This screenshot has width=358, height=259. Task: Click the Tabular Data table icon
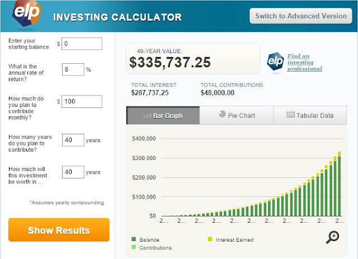click(x=290, y=115)
